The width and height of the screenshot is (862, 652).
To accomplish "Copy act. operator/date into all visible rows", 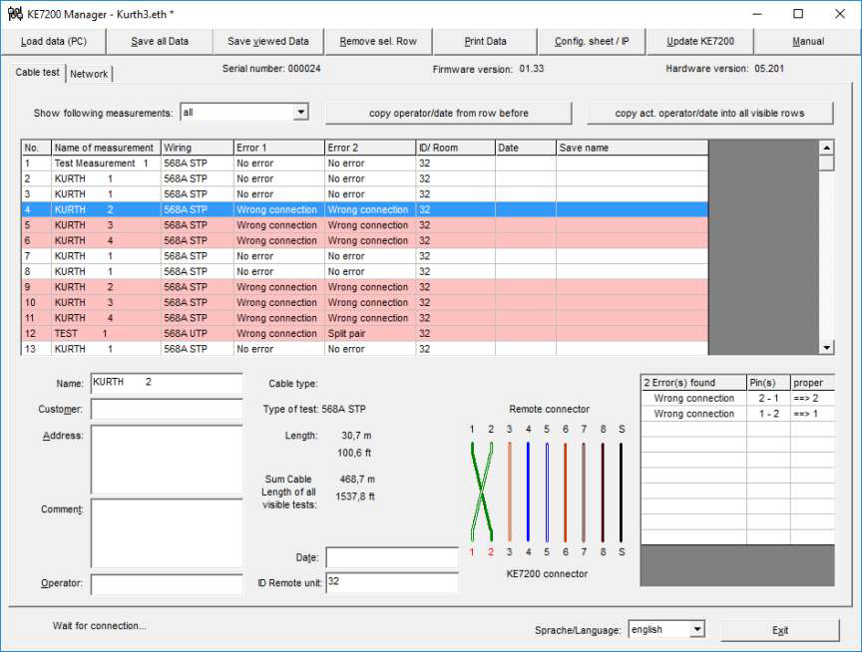I will point(709,113).
